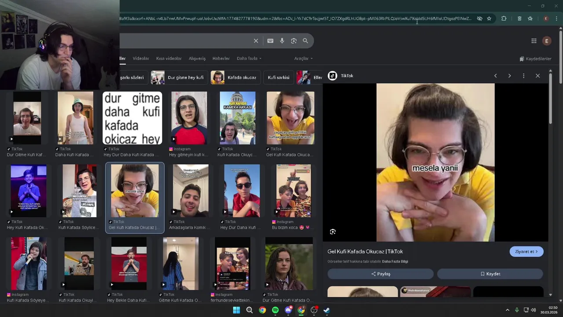Open the ferhundesevkettekin Instagram result
This screenshot has height=317, width=563.
232,264
